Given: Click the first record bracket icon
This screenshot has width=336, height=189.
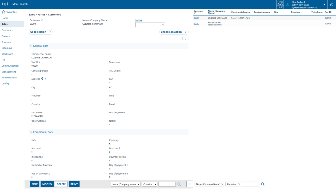Looking at the screenshot, I should click(x=183, y=39).
